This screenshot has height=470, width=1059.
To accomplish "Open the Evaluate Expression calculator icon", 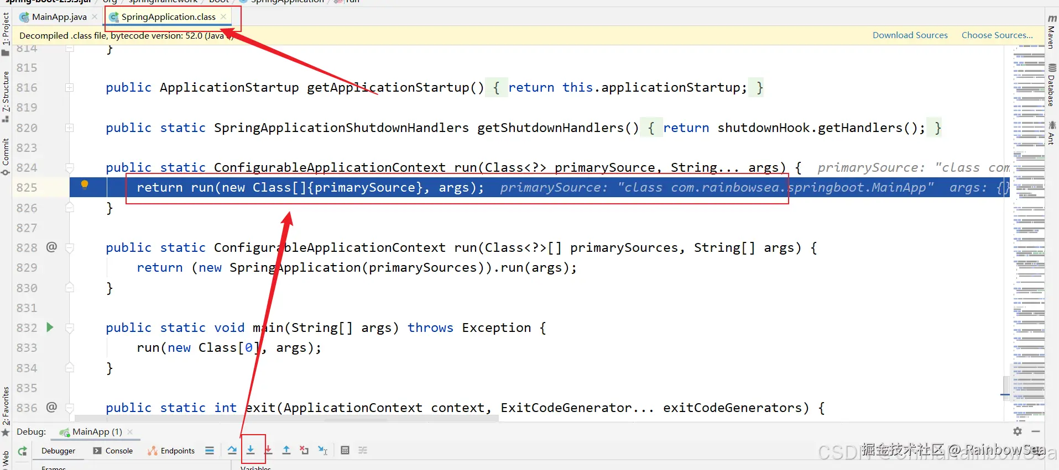I will click(345, 450).
